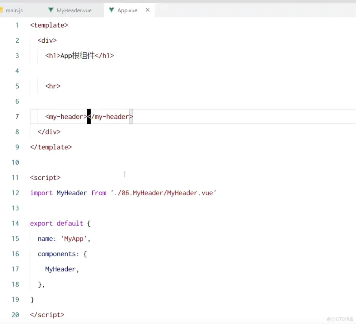This screenshot has height=324, width=356.
Task: Click the 'export' keyword
Action: (41, 224)
